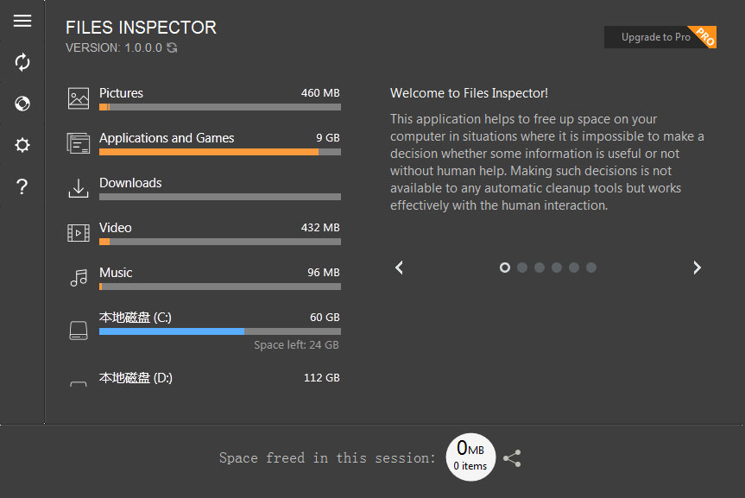Click the Applications and Games usage bar

click(x=220, y=152)
